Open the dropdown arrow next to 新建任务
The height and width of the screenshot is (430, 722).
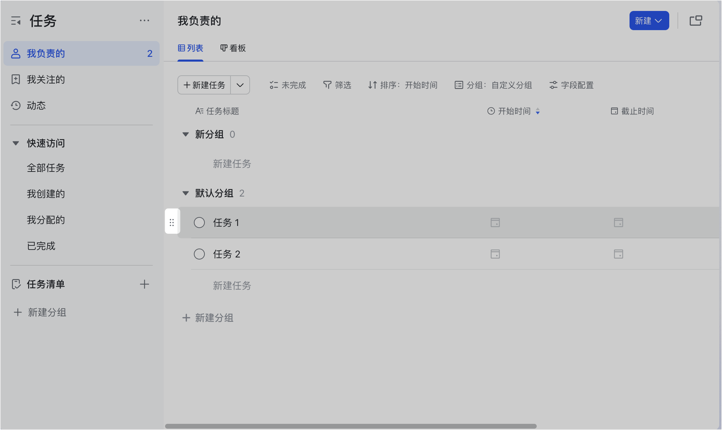(240, 85)
